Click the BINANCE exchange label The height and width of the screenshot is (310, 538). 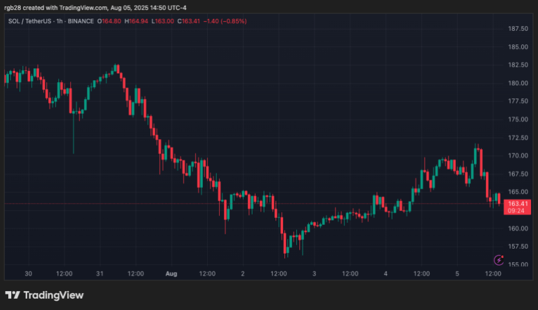82,21
